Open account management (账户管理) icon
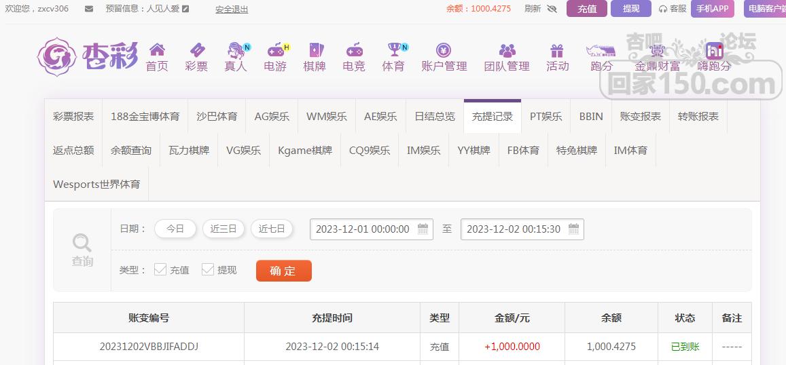Image resolution: width=786 pixels, height=365 pixels. pyautogui.click(x=444, y=50)
